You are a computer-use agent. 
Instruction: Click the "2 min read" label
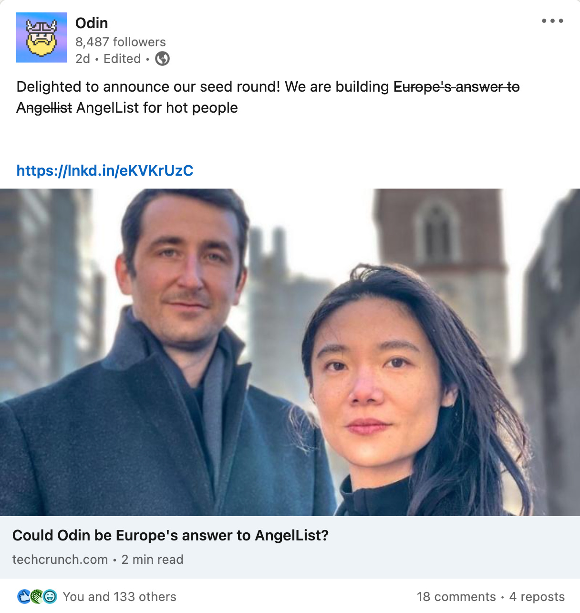[x=153, y=560]
